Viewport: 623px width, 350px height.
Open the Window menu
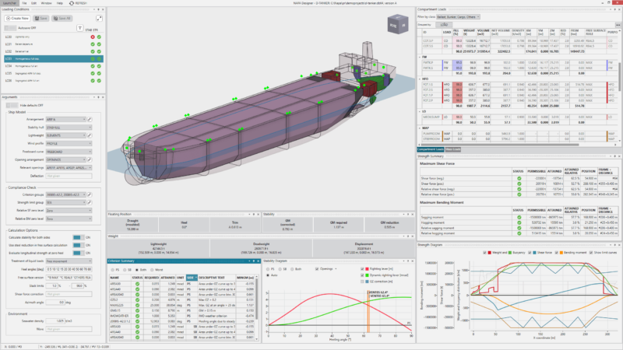46,3
